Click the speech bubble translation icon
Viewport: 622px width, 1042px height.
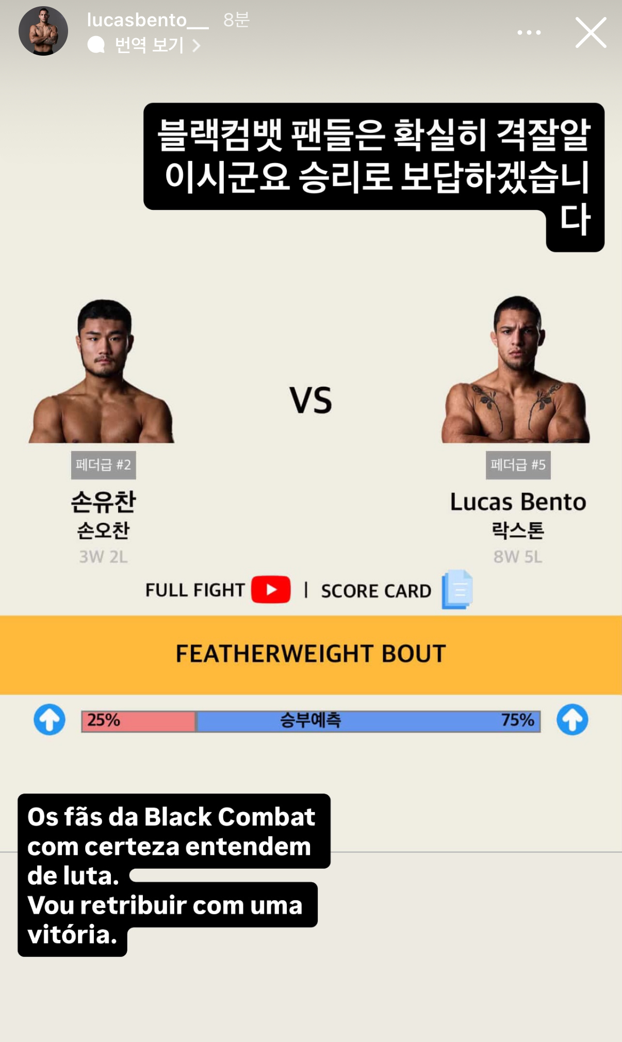(96, 45)
